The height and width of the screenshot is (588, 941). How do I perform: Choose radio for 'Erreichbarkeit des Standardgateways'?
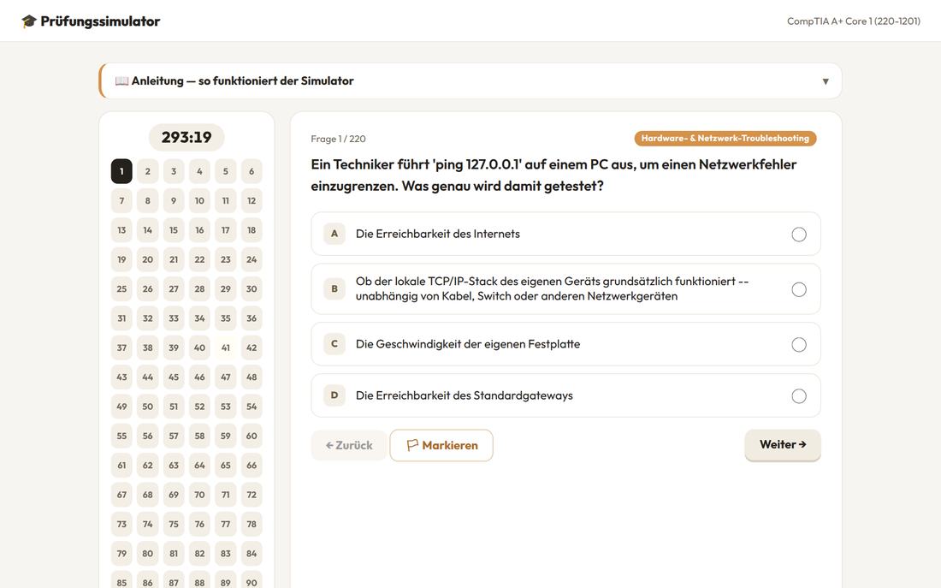(x=799, y=395)
